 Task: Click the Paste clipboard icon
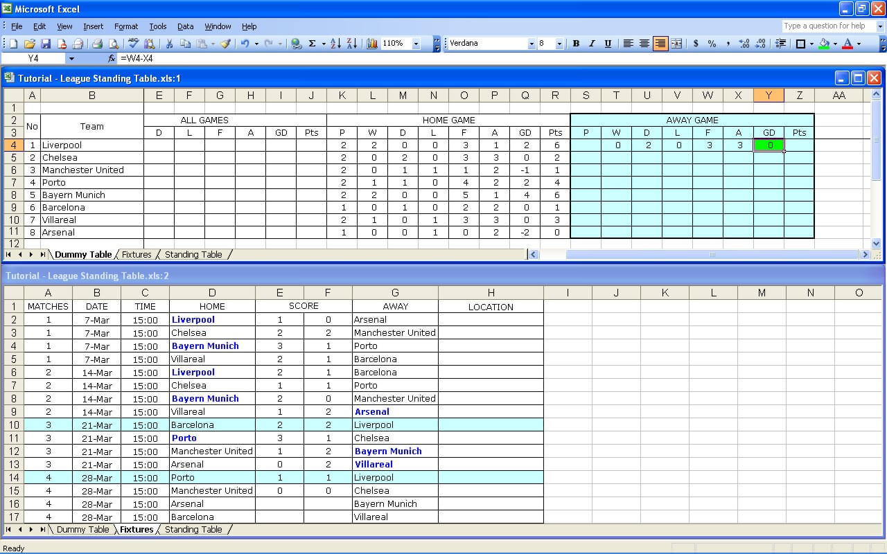(201, 44)
